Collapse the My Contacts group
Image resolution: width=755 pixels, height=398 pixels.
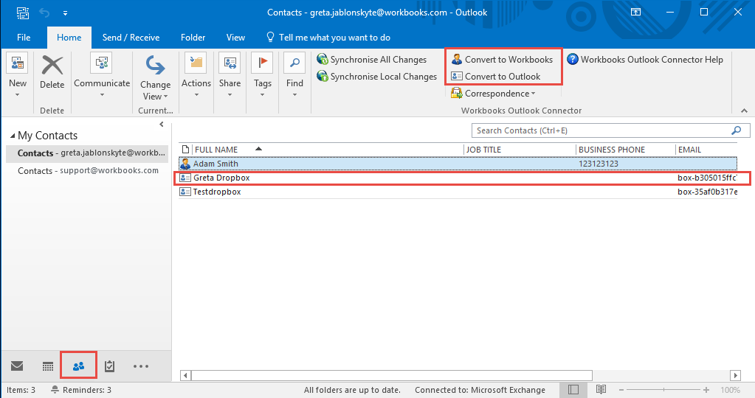coord(13,136)
